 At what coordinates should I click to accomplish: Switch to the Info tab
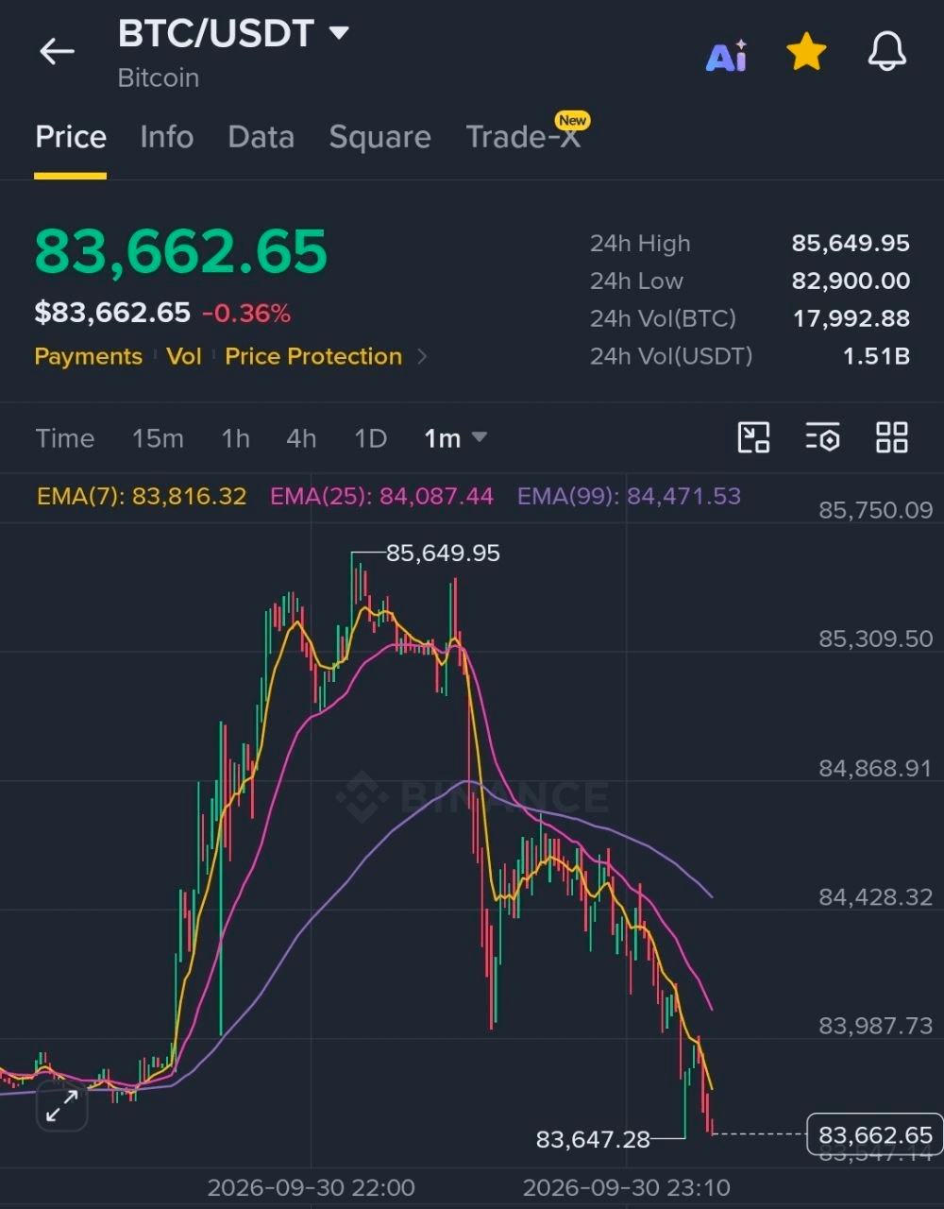166,138
